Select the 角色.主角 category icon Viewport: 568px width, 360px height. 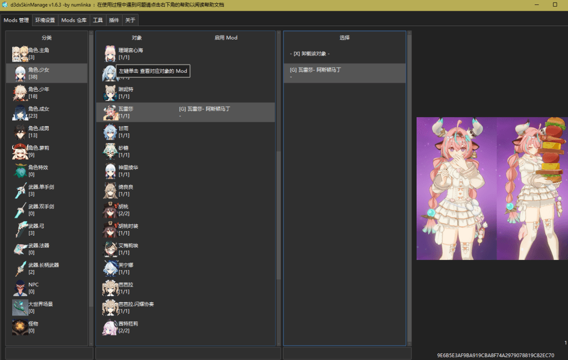pyautogui.click(x=20, y=54)
